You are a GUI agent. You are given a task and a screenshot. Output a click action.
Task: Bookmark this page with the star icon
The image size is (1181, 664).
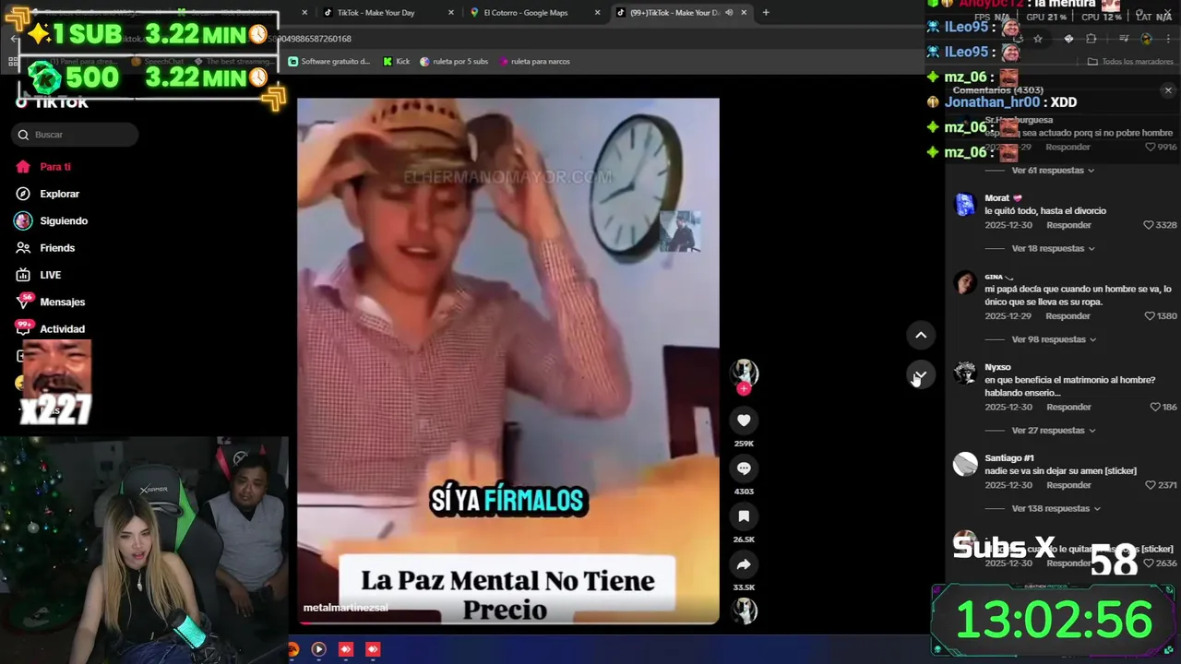1038,39
